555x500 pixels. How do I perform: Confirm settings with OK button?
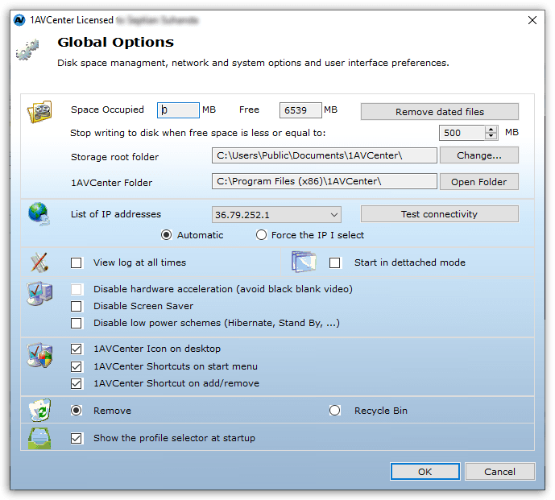425,472
